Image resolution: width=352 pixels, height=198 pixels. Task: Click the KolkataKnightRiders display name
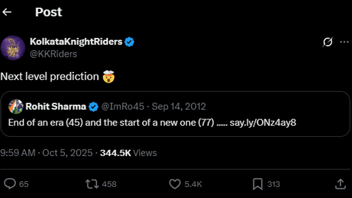coord(76,42)
